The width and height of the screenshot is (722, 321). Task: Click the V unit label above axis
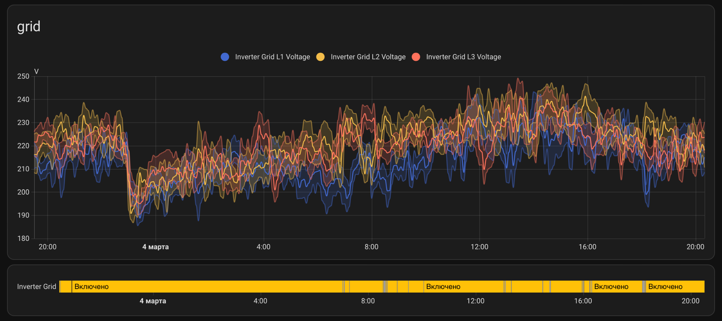[37, 72]
